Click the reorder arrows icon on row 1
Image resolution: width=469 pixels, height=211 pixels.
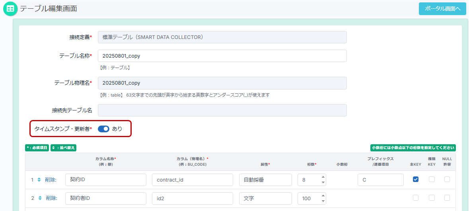coord(39,180)
